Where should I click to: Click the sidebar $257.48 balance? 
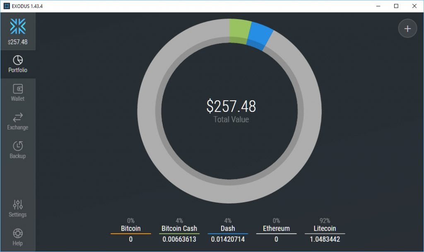point(18,42)
